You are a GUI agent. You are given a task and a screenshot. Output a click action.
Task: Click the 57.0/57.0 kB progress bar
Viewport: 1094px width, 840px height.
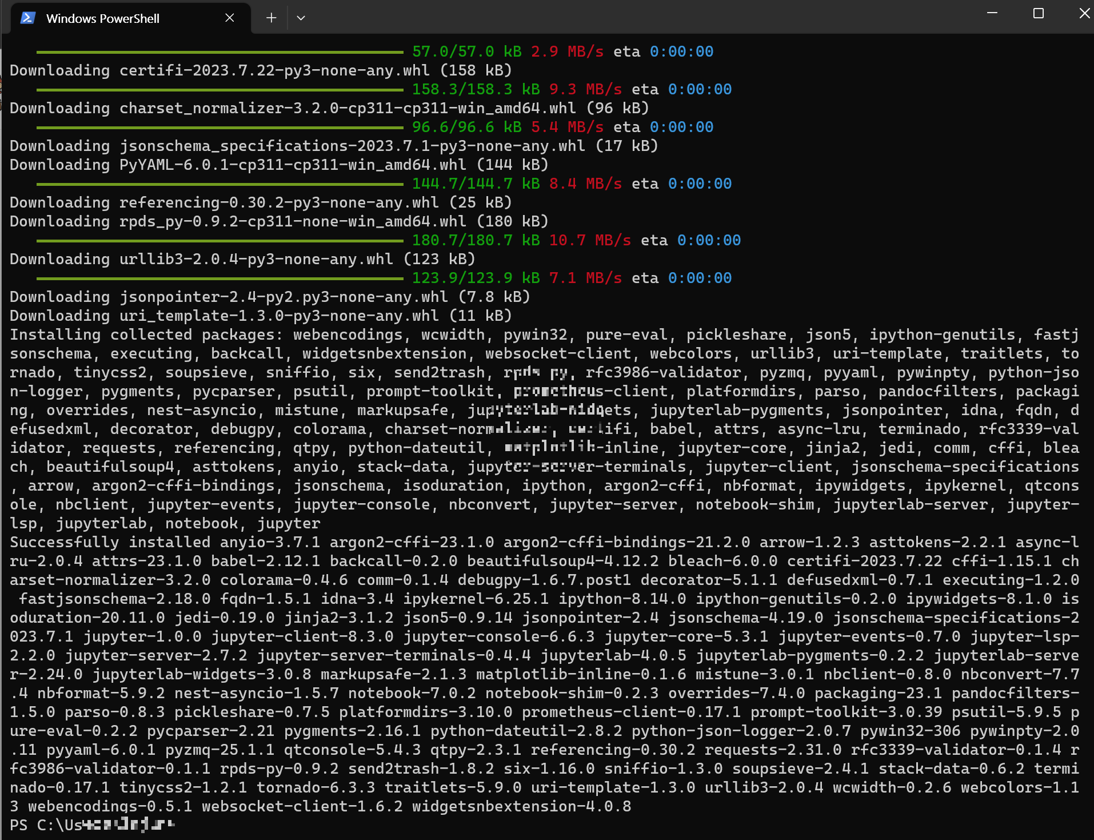(x=220, y=52)
